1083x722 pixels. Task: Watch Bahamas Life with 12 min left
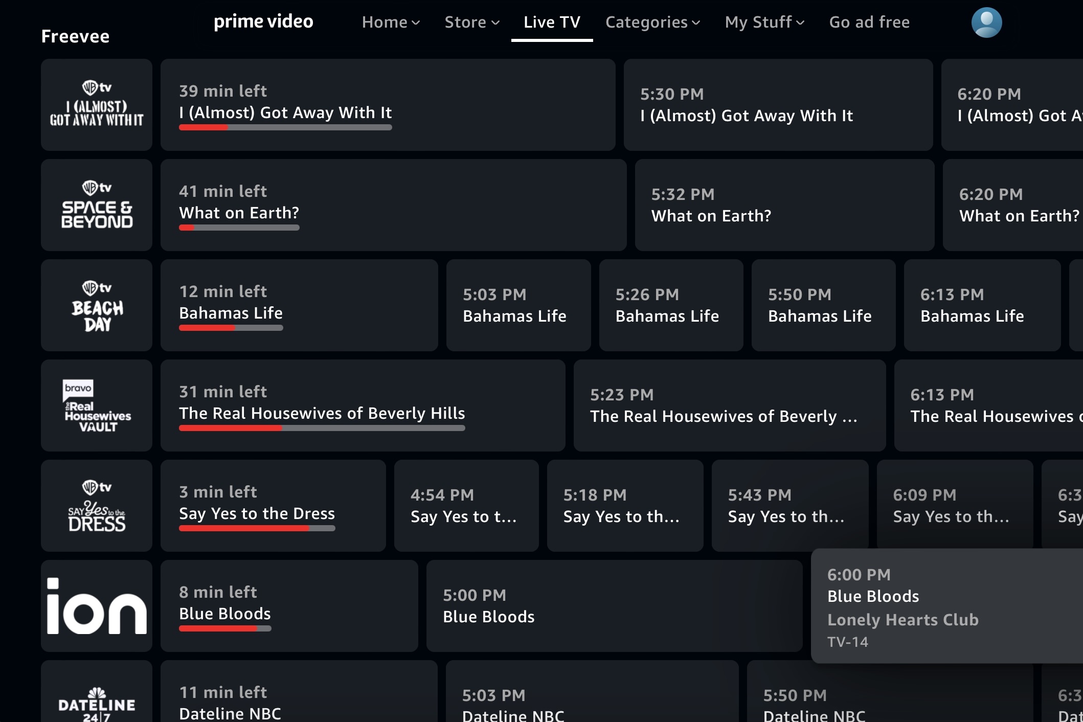tap(299, 305)
